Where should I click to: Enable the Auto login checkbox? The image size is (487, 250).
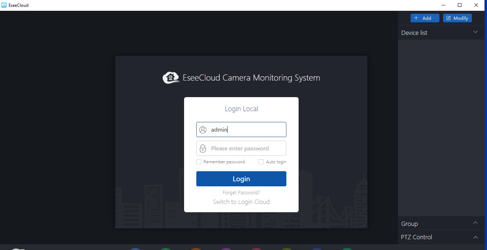click(x=261, y=162)
